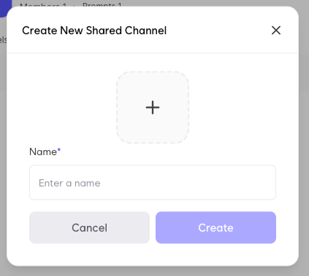
Task: Dismiss the dialog using the X icon
Action: (x=276, y=31)
